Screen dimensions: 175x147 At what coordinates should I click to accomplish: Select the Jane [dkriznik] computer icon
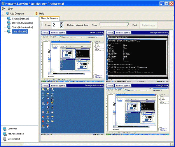[9, 31]
